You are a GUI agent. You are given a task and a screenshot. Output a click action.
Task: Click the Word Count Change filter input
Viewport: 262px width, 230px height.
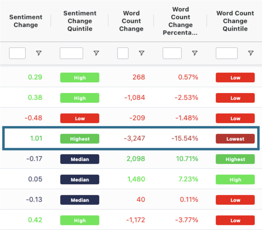point(123,53)
